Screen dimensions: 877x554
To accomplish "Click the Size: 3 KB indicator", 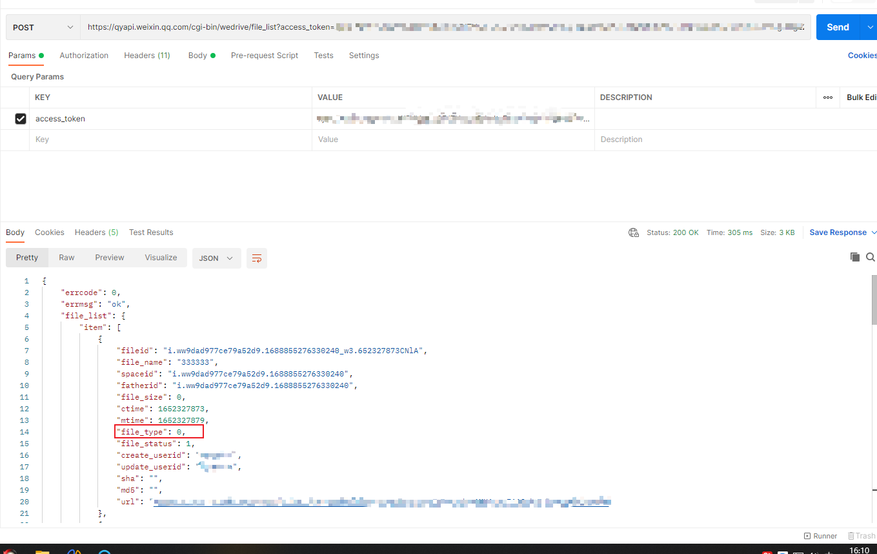I will click(778, 232).
